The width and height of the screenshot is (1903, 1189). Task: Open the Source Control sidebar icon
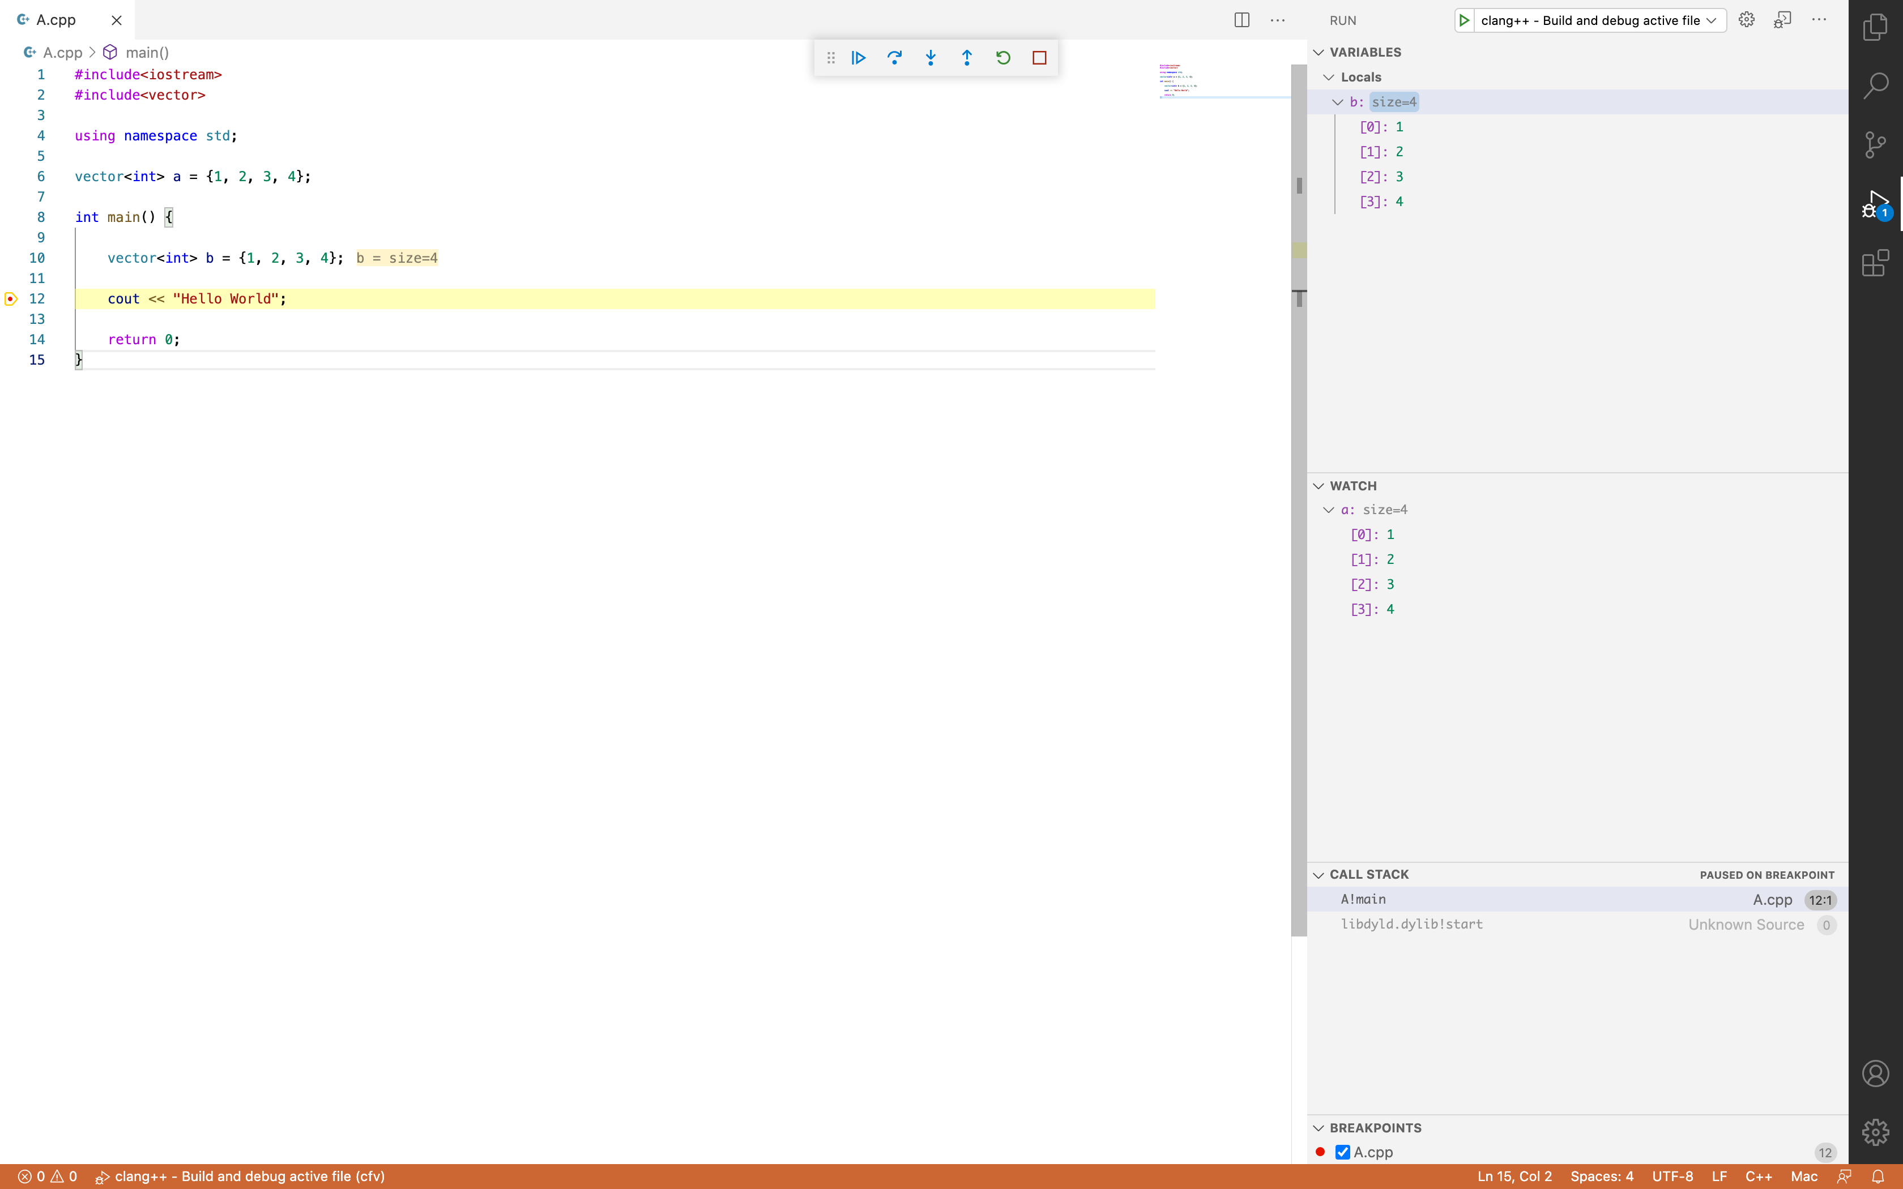pyautogui.click(x=1875, y=144)
